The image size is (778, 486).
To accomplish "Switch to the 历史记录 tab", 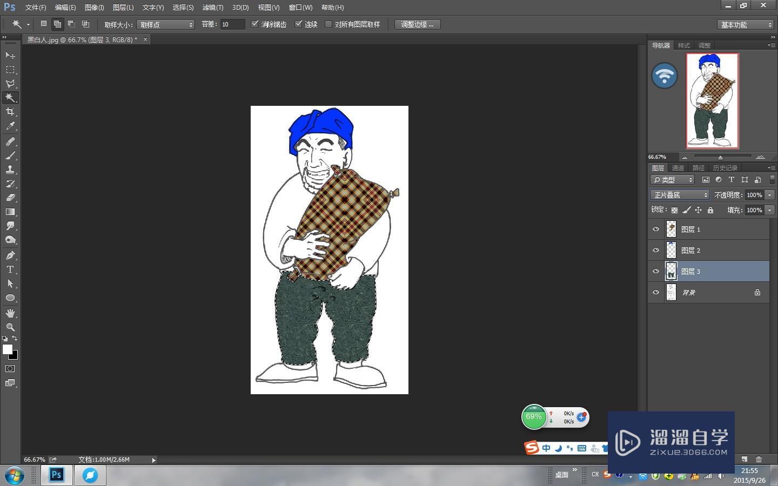I will point(725,168).
